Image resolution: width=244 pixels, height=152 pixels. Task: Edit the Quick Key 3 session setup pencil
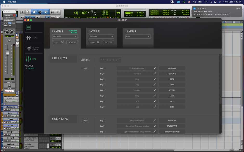point(155,132)
